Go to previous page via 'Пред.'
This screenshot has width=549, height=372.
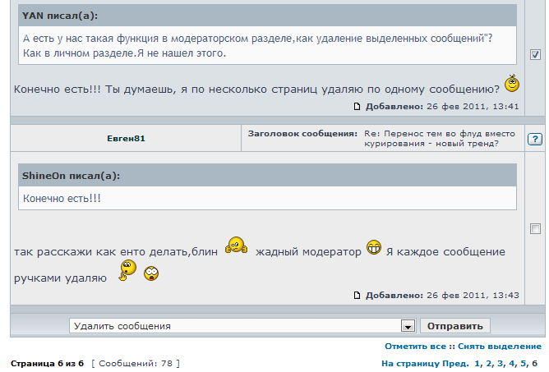[x=455, y=364]
